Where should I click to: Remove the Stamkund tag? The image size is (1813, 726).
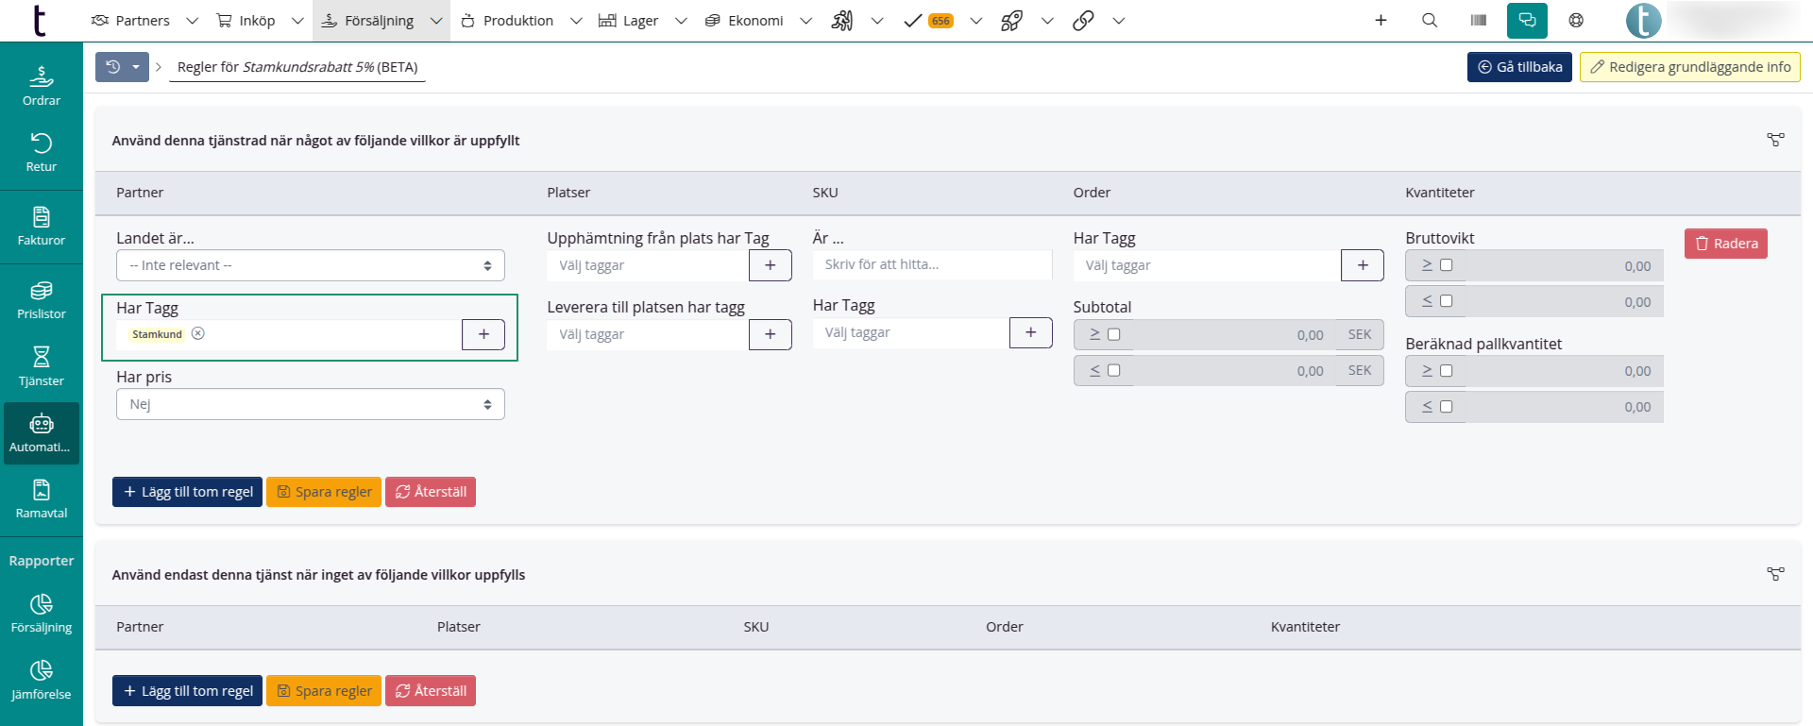198,333
